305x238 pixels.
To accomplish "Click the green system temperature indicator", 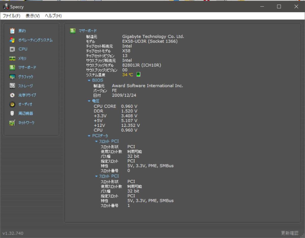I will (x=138, y=75).
